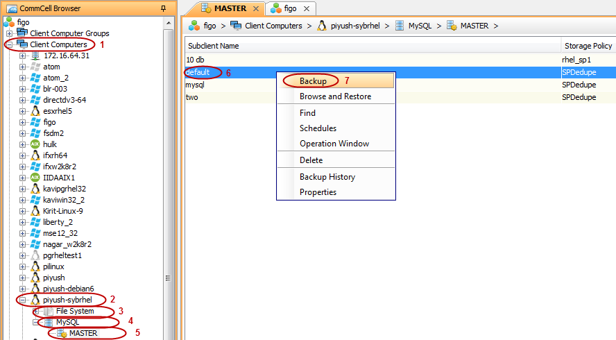Image resolution: width=616 pixels, height=340 pixels.
Task: Open Operation Window from context menu
Action: point(336,144)
